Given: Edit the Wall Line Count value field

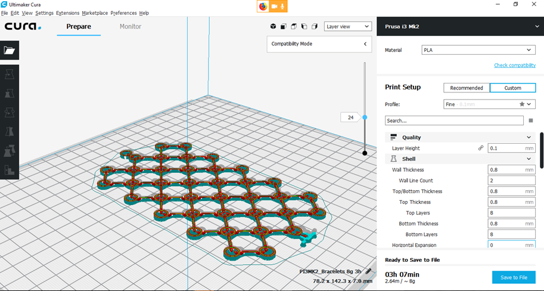Looking at the screenshot, I should 511,181.
